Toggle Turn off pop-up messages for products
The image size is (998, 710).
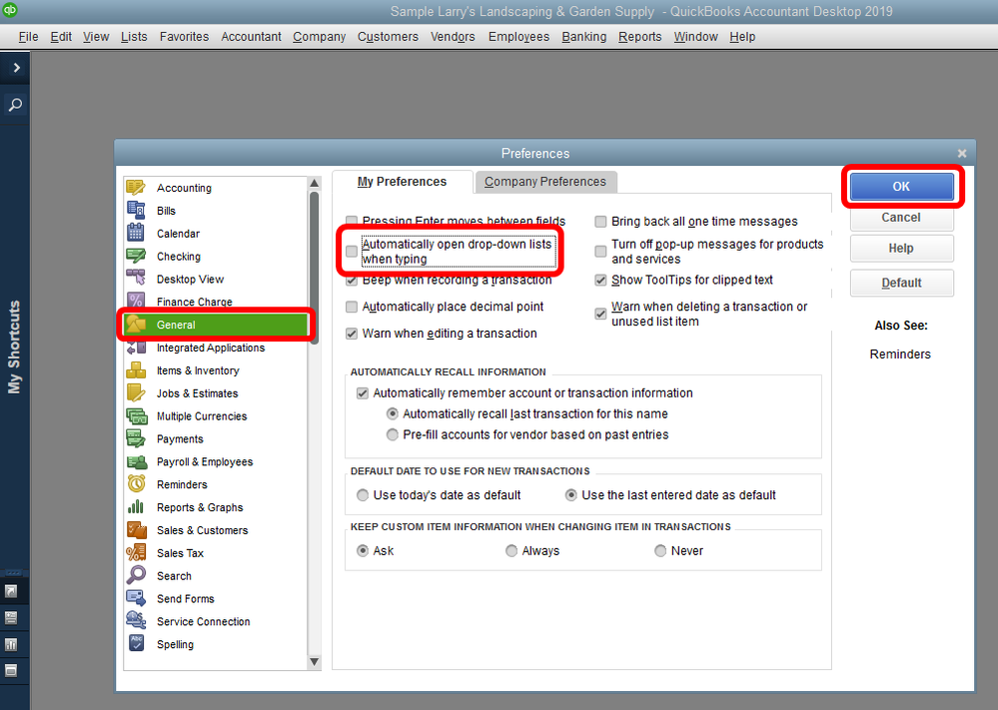[600, 252]
